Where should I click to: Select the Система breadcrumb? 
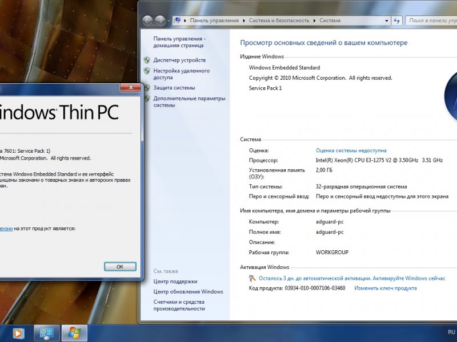(x=330, y=21)
